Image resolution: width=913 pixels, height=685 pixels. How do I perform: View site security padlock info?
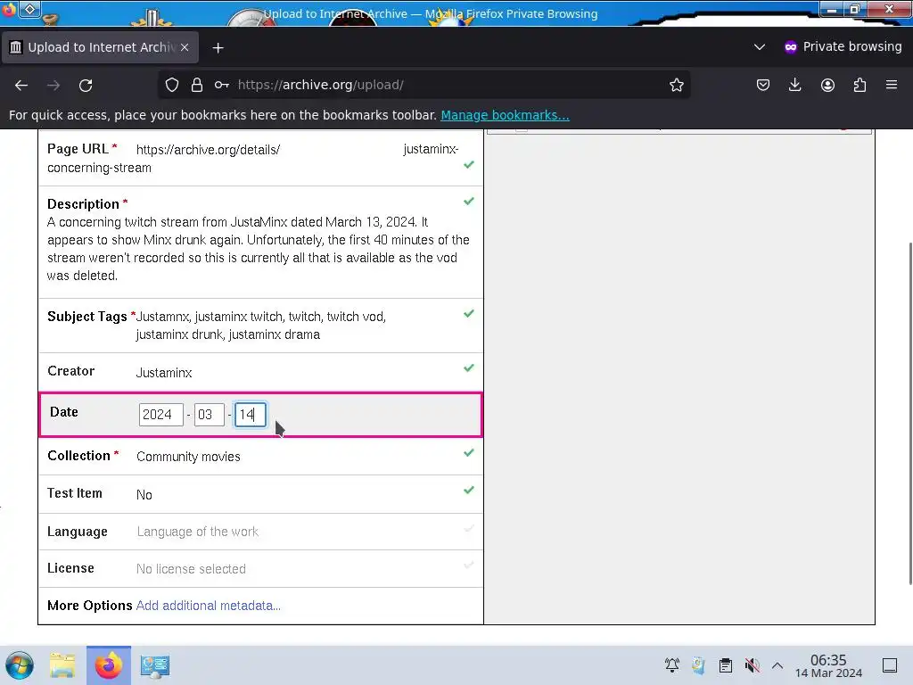click(x=197, y=85)
